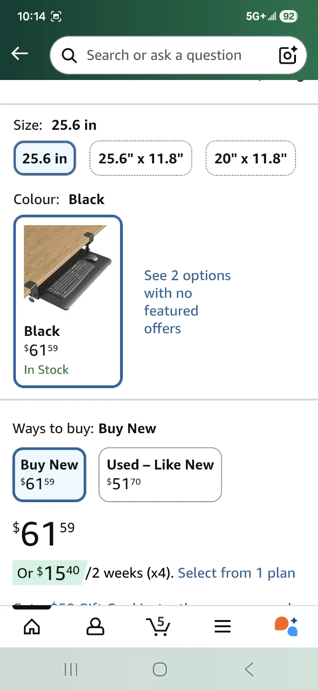Open See 2 options with no featured offers
Image resolution: width=318 pixels, height=690 pixels.
tap(187, 302)
